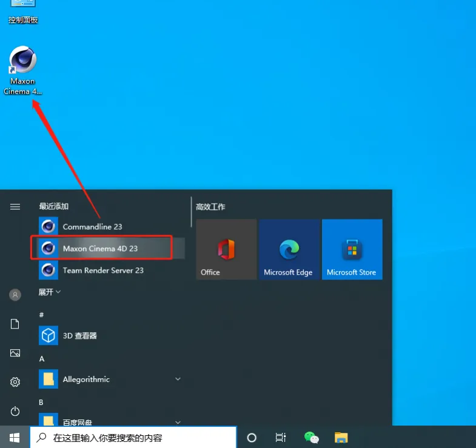Open the Control Panel (控制面板) desktop icon
The image size is (476, 448).
point(23,12)
